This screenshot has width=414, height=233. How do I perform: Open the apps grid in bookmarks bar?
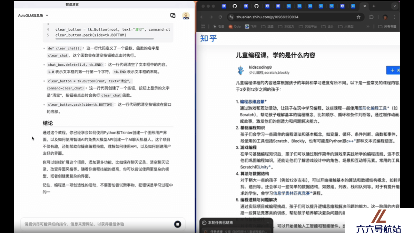coord(203,27)
